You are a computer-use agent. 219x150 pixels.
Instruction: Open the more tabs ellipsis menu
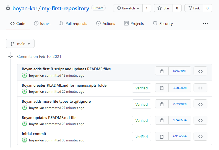(x=205, y=24)
